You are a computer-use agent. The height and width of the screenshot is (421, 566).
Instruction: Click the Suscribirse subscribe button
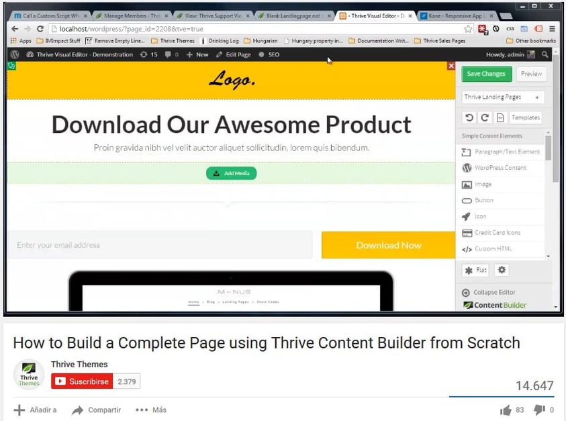pos(82,381)
